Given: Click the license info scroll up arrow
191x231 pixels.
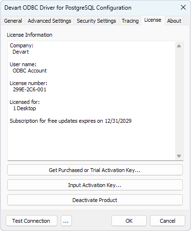Looking at the screenshot, I should pos(179,46).
